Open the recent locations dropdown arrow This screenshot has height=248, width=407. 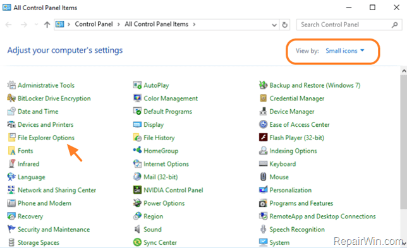(36, 25)
